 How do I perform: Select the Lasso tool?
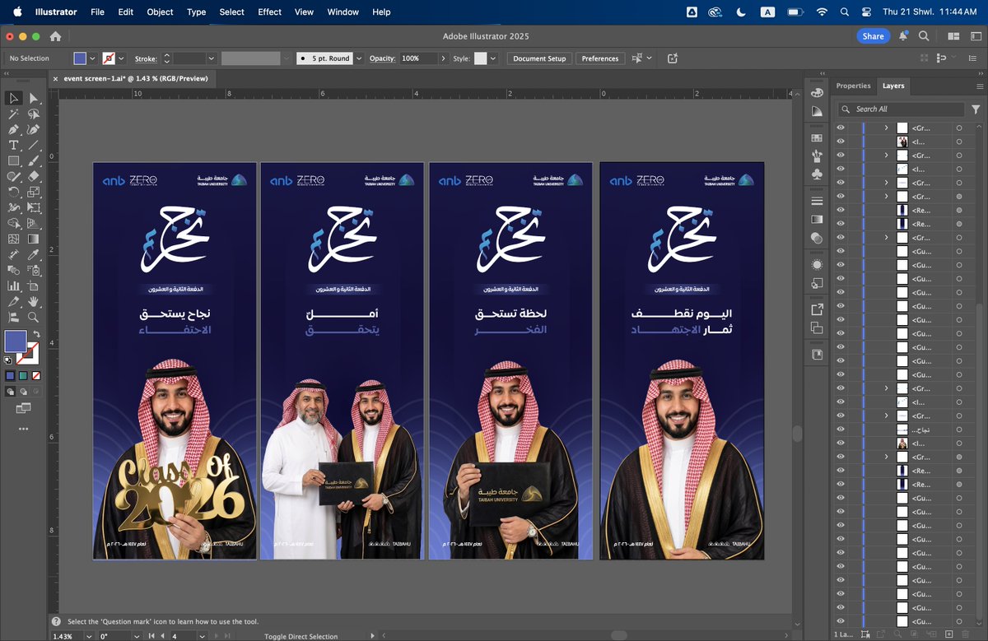coord(34,114)
